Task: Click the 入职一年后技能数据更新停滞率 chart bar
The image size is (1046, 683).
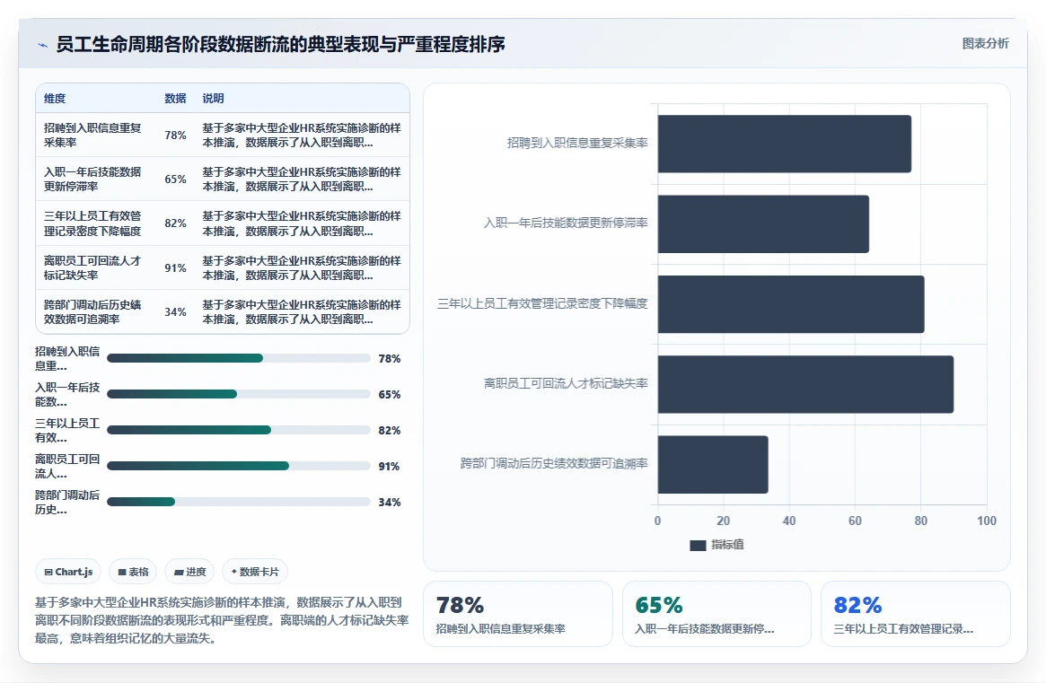Action: click(x=763, y=224)
